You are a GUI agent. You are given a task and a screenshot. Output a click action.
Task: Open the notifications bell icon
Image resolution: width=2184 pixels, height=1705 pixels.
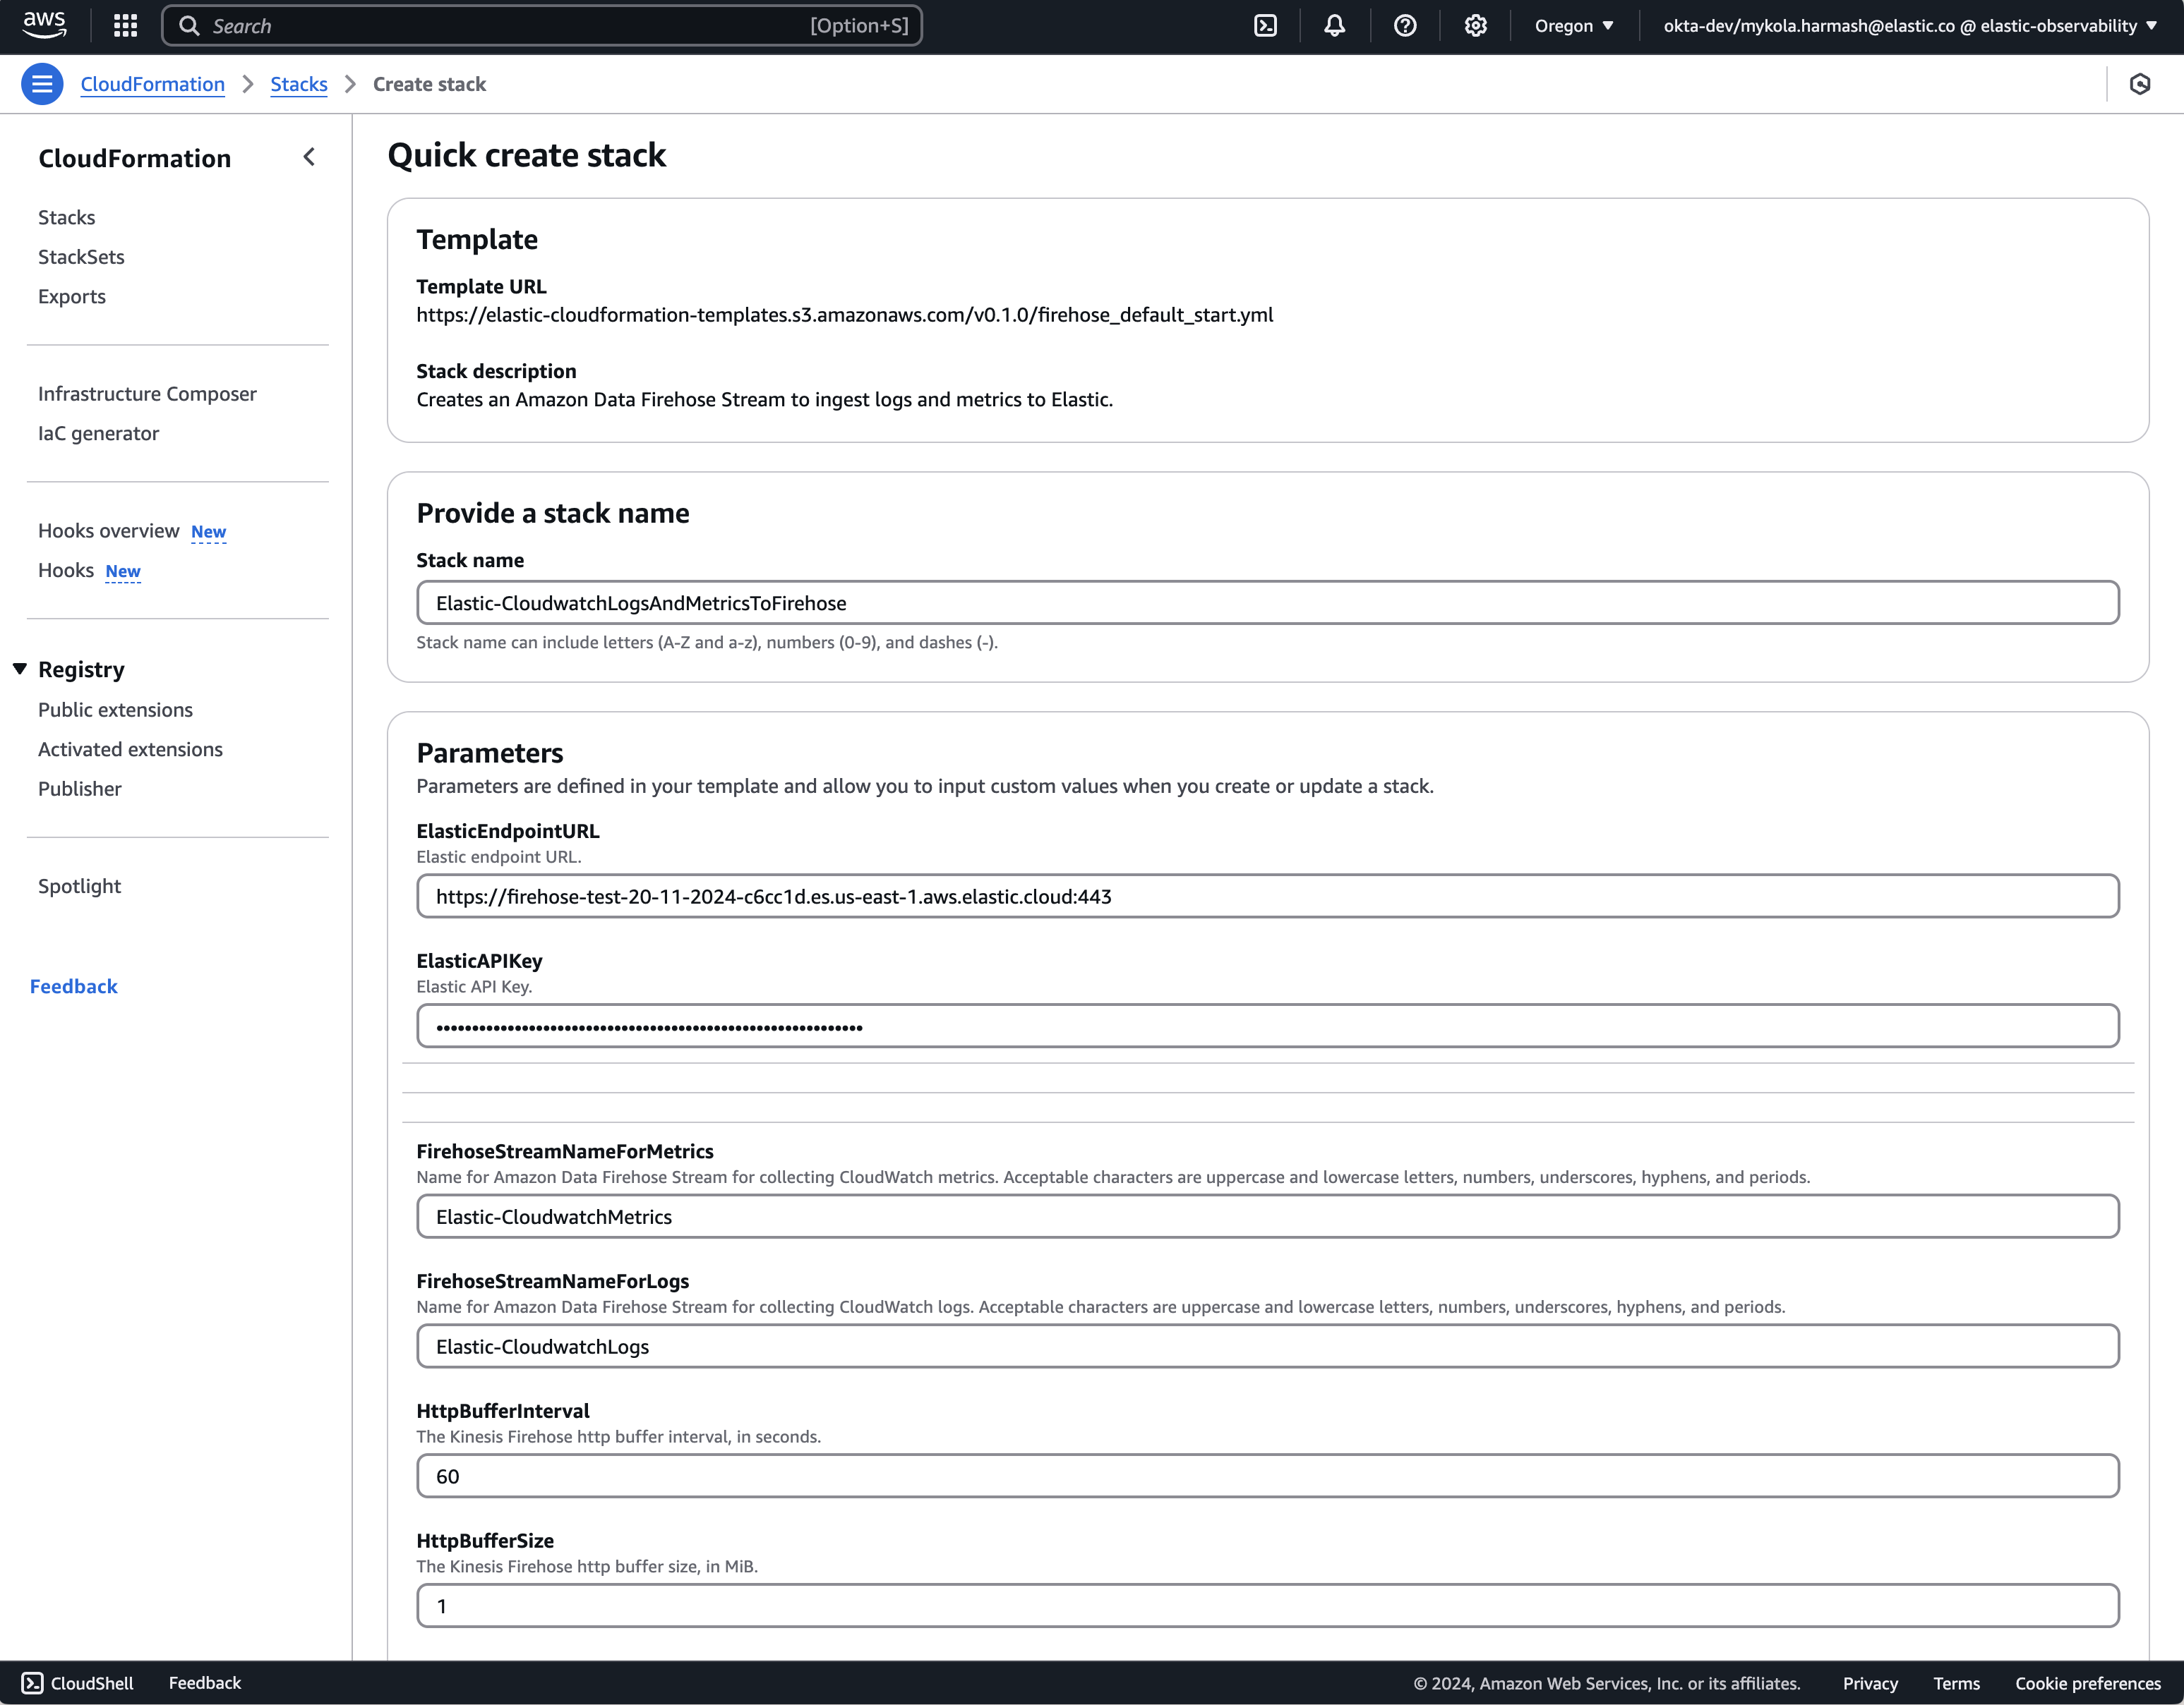coord(1334,26)
